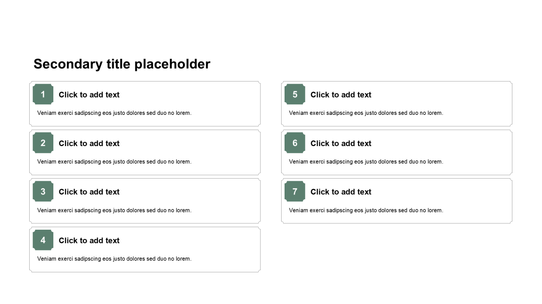The height and width of the screenshot is (304, 542).
Task: Click the 'Secondary title placeholder' heading
Action: [x=122, y=64]
